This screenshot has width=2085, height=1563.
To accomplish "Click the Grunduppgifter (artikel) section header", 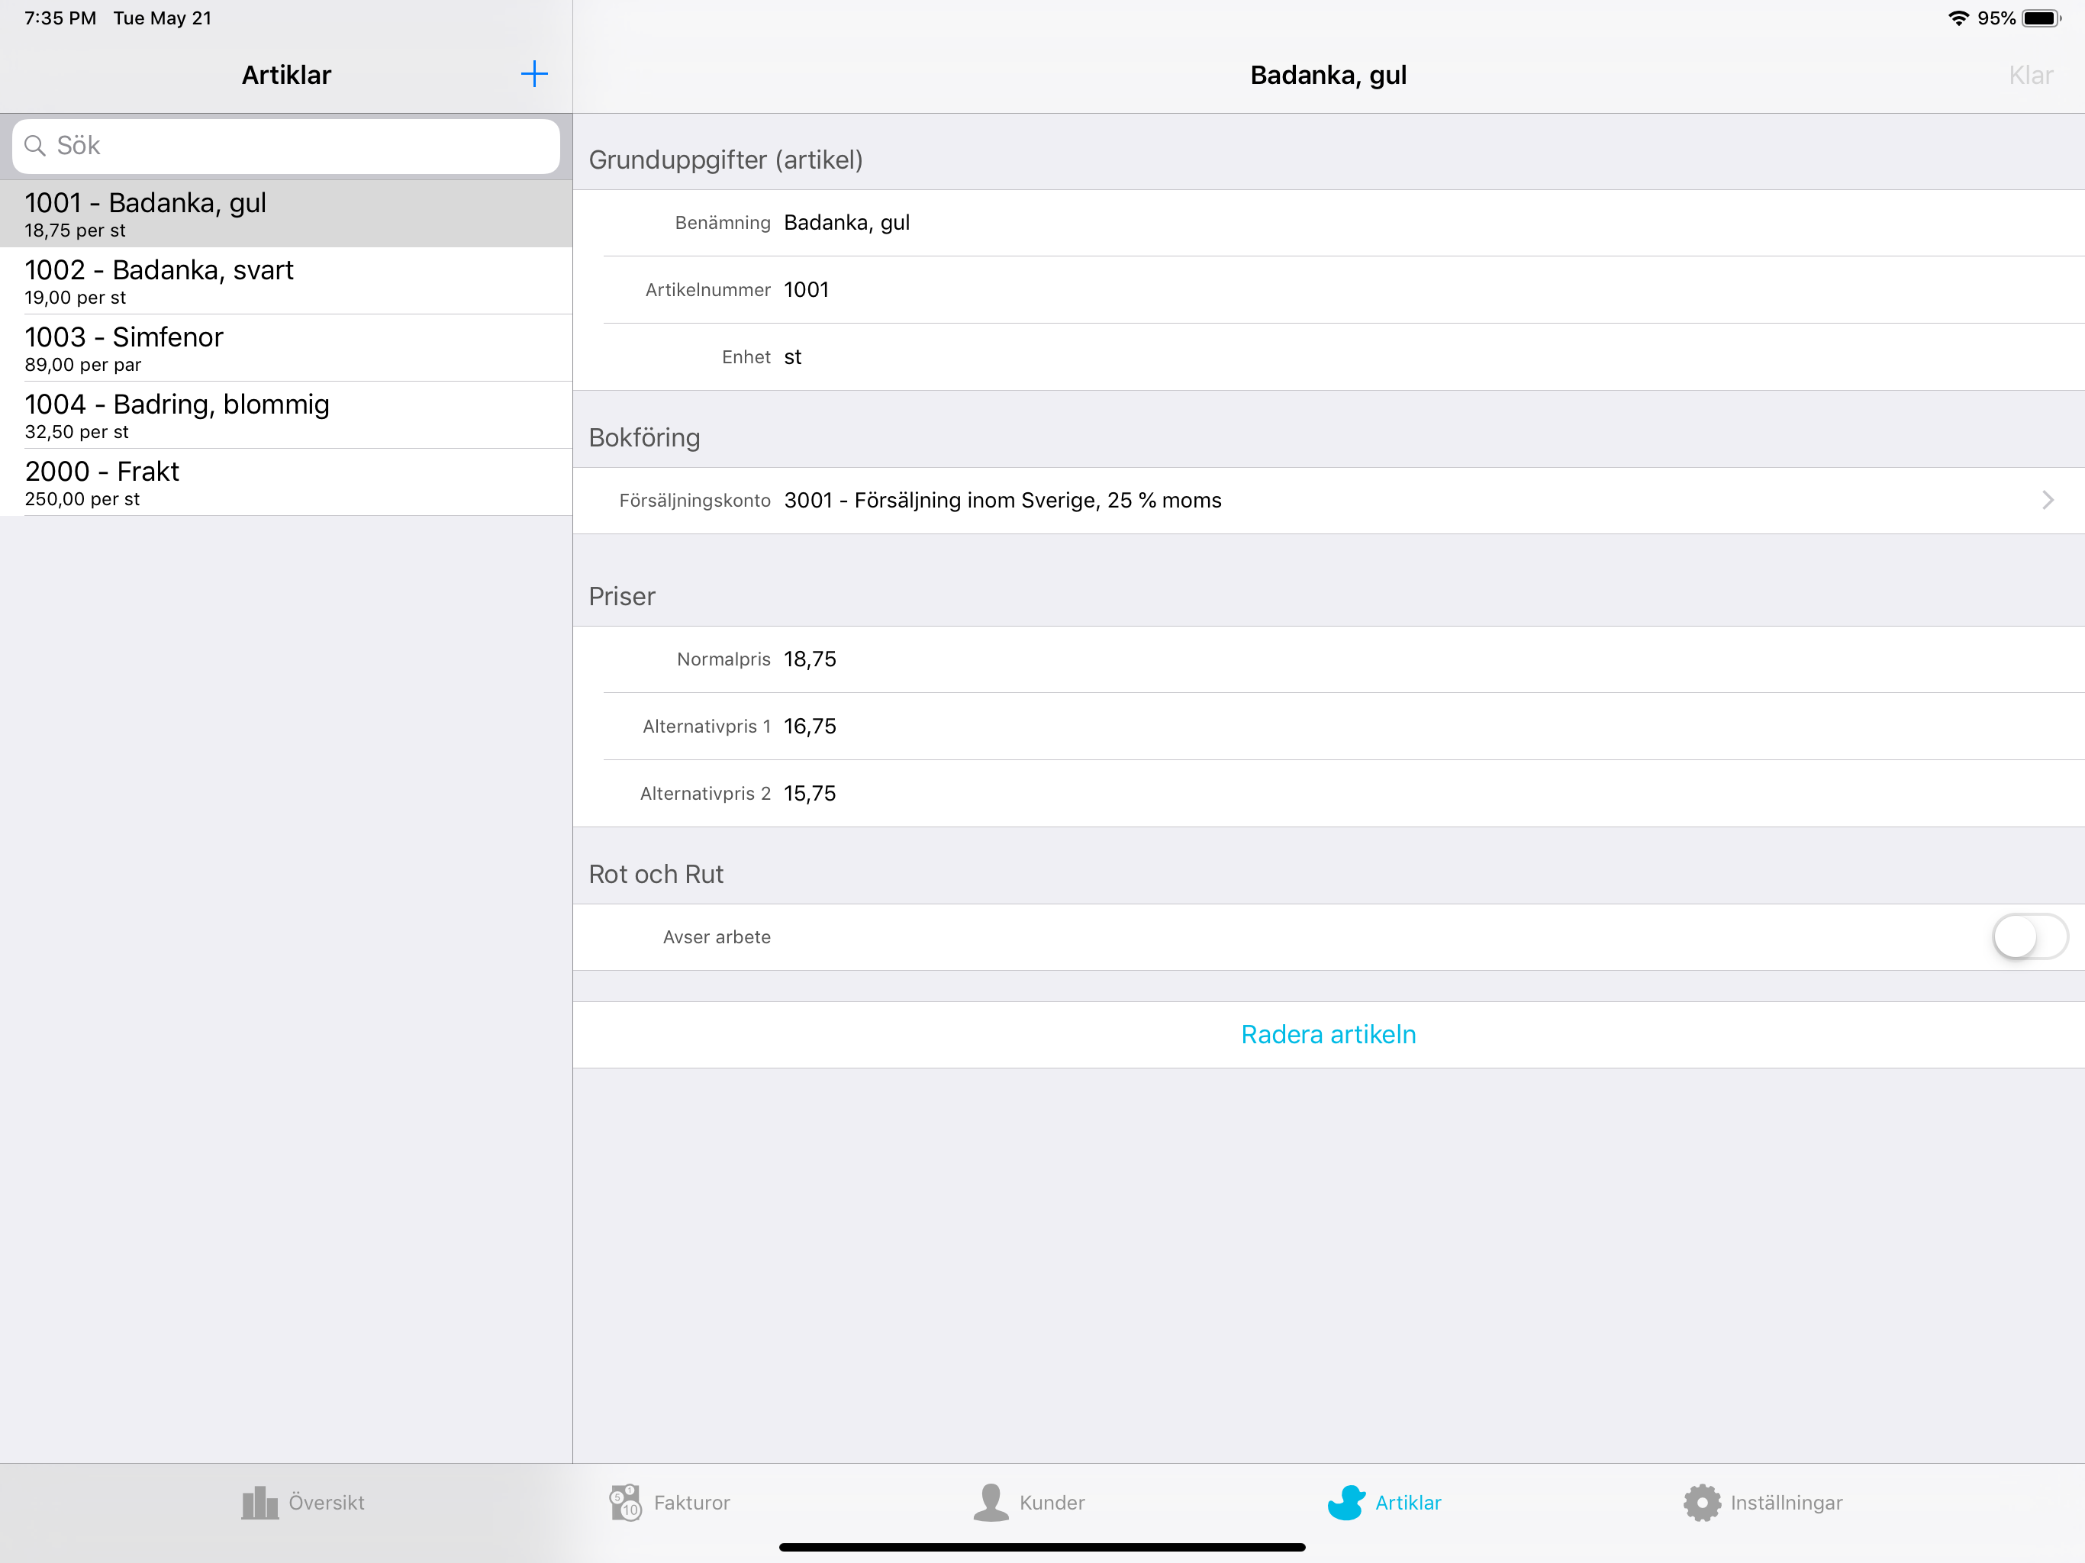I will click(726, 160).
